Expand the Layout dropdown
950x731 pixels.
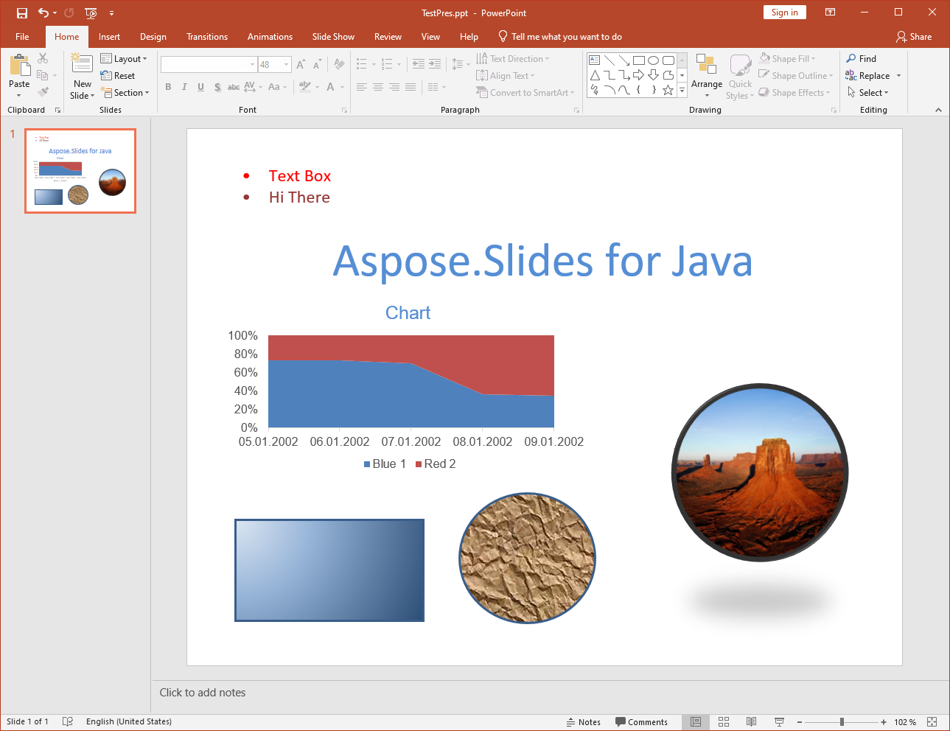tap(124, 59)
